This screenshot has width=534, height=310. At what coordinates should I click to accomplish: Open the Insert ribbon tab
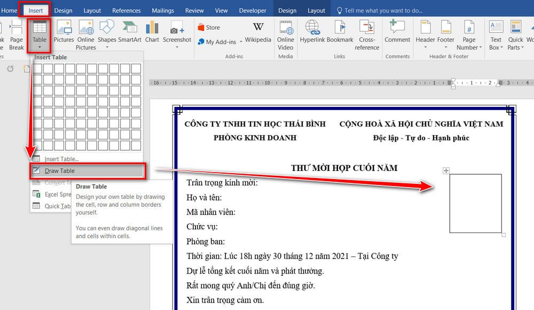35,11
